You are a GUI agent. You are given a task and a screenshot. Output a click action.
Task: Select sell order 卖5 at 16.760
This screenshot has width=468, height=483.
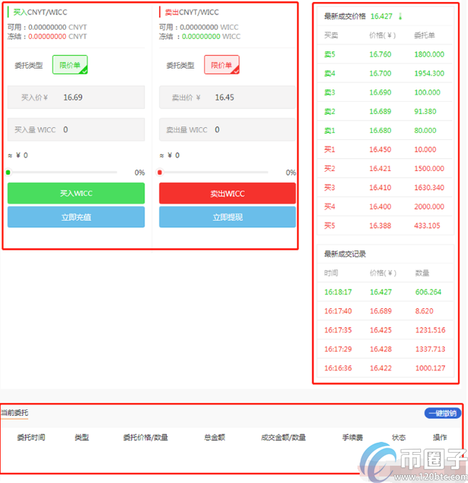(x=385, y=54)
